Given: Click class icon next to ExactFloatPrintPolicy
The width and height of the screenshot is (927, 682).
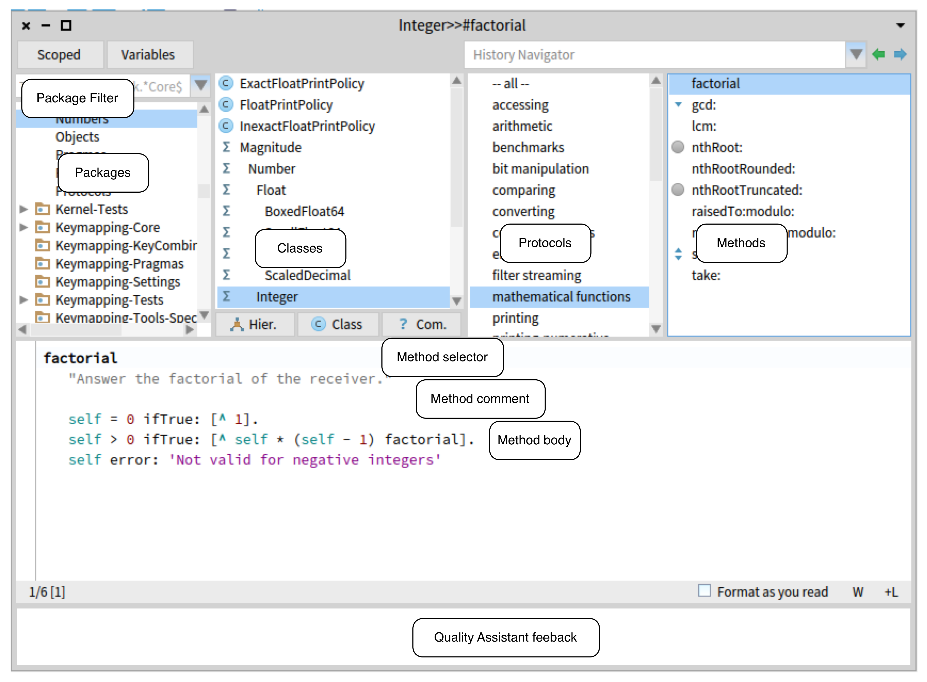Looking at the screenshot, I should pos(226,83).
